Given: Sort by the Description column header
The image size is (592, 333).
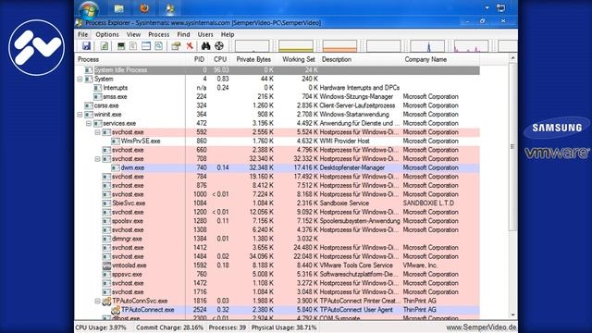Looking at the screenshot, I should click(x=361, y=59).
